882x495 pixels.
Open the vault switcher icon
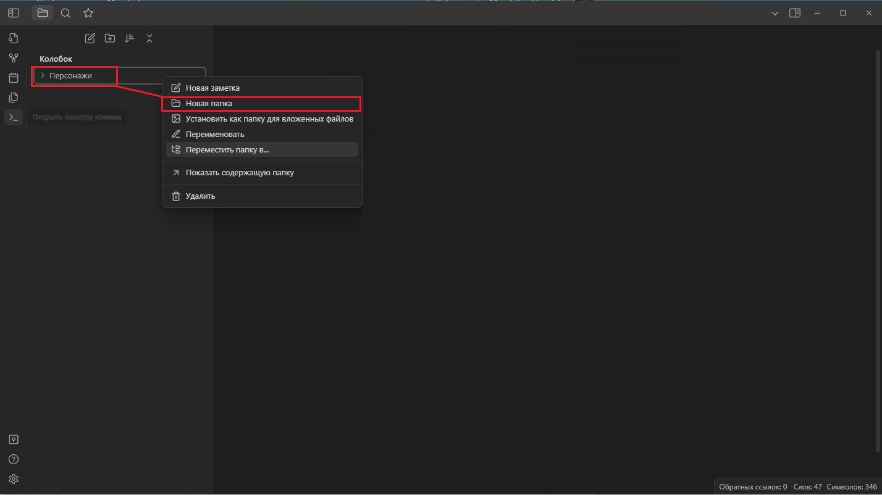pos(13,439)
